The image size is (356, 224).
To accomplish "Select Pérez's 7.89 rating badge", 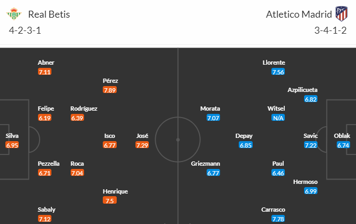I will 110,90.
